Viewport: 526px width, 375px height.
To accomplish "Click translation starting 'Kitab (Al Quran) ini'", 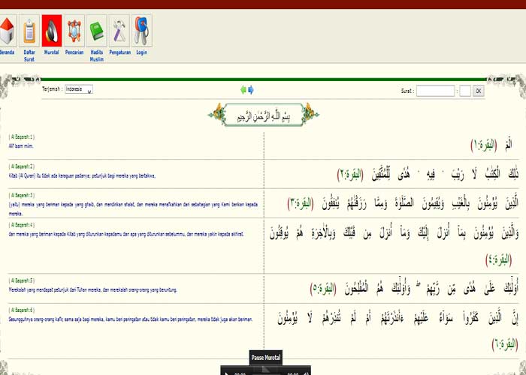I will point(82,175).
